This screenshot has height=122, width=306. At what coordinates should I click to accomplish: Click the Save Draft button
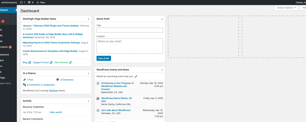pyautogui.click(x=104, y=59)
